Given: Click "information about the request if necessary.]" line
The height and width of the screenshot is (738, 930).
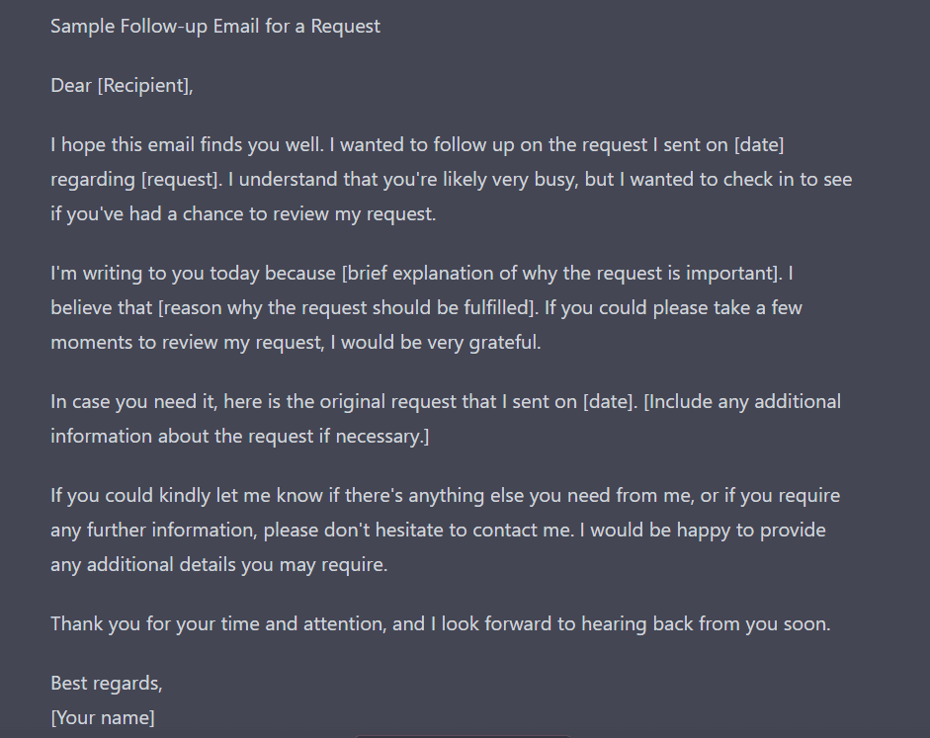Looking at the screenshot, I should coord(239,437).
